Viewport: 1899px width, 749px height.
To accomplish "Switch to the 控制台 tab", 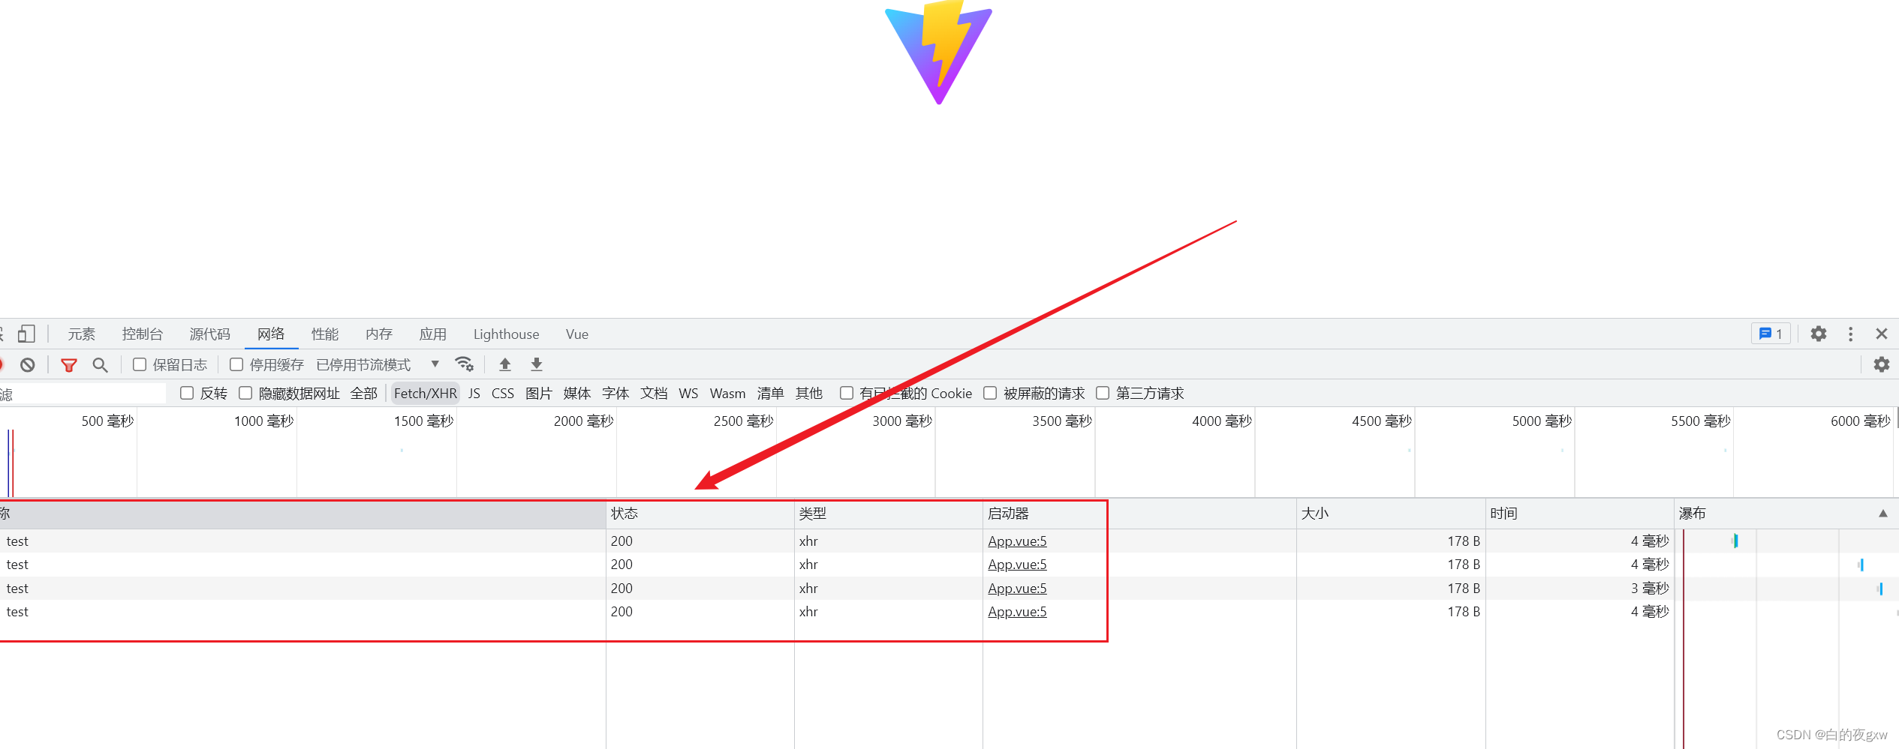I will [143, 334].
